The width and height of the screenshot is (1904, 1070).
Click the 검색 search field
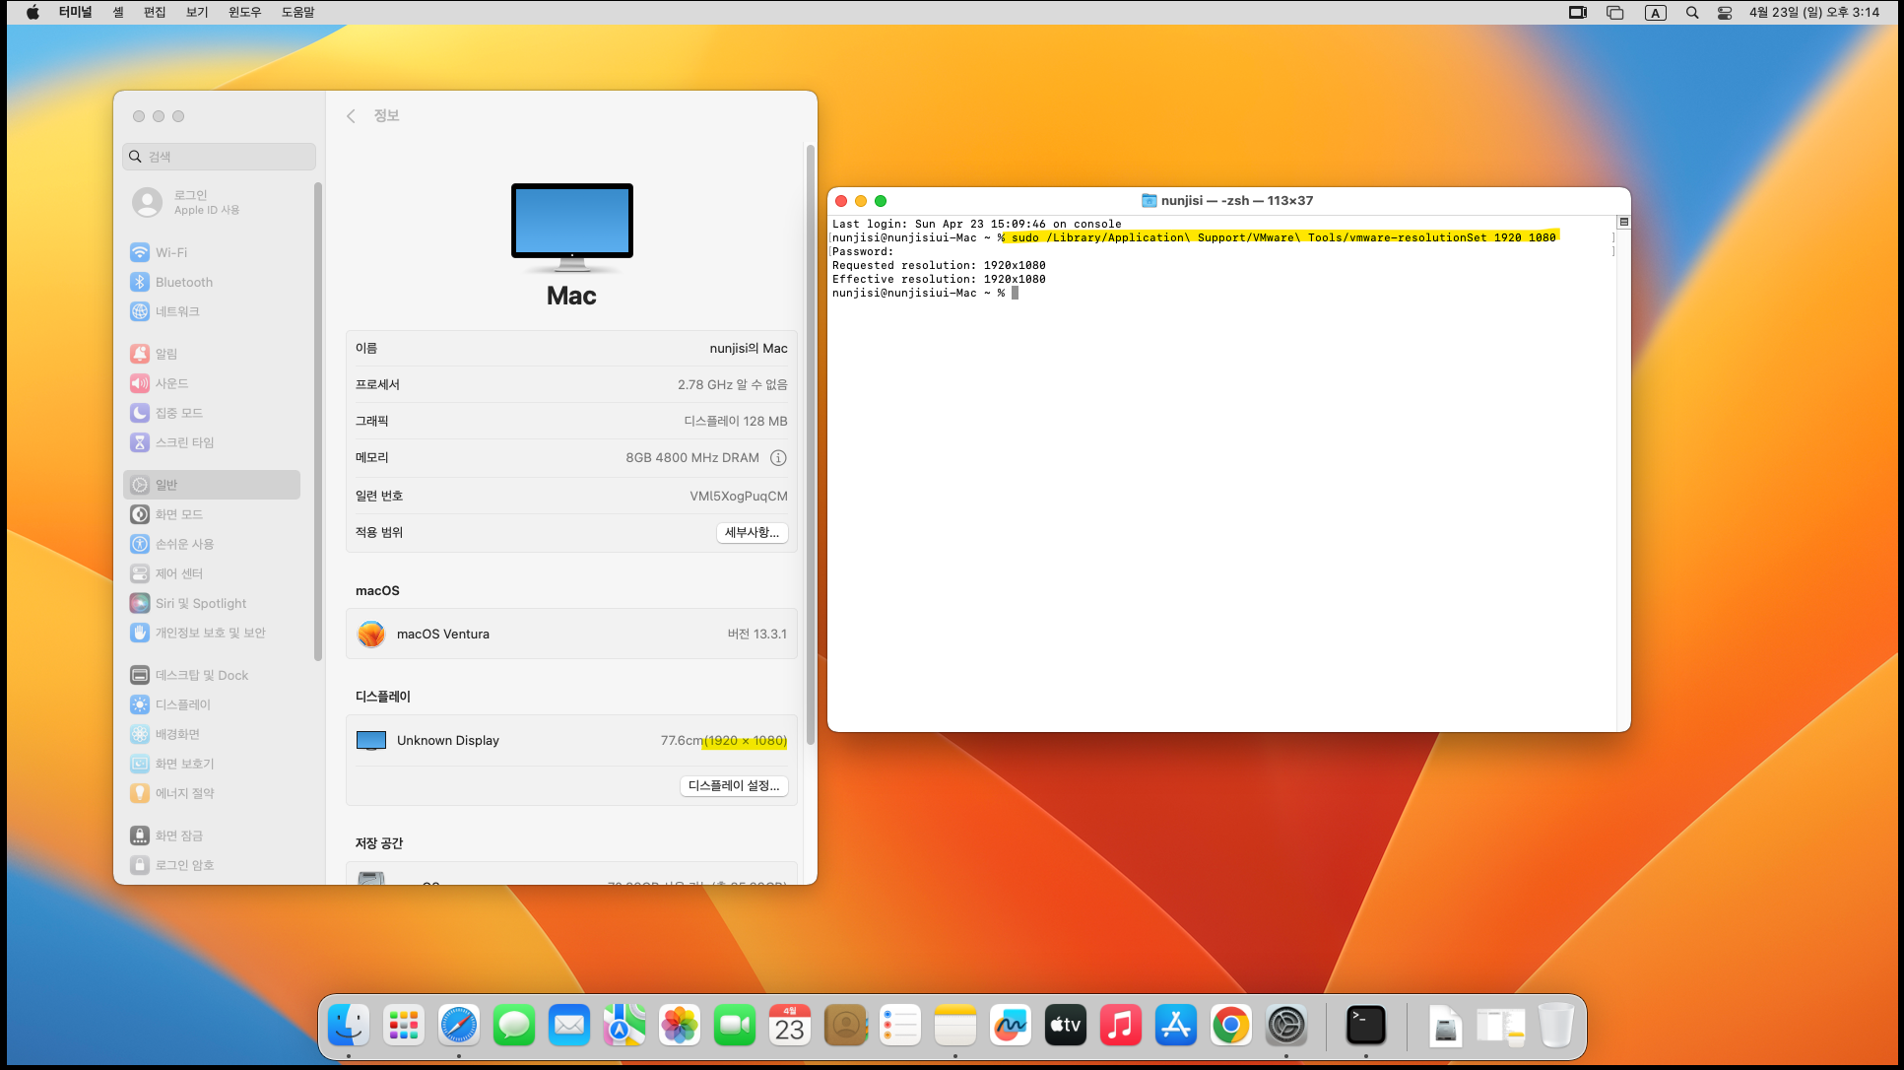pos(219,157)
